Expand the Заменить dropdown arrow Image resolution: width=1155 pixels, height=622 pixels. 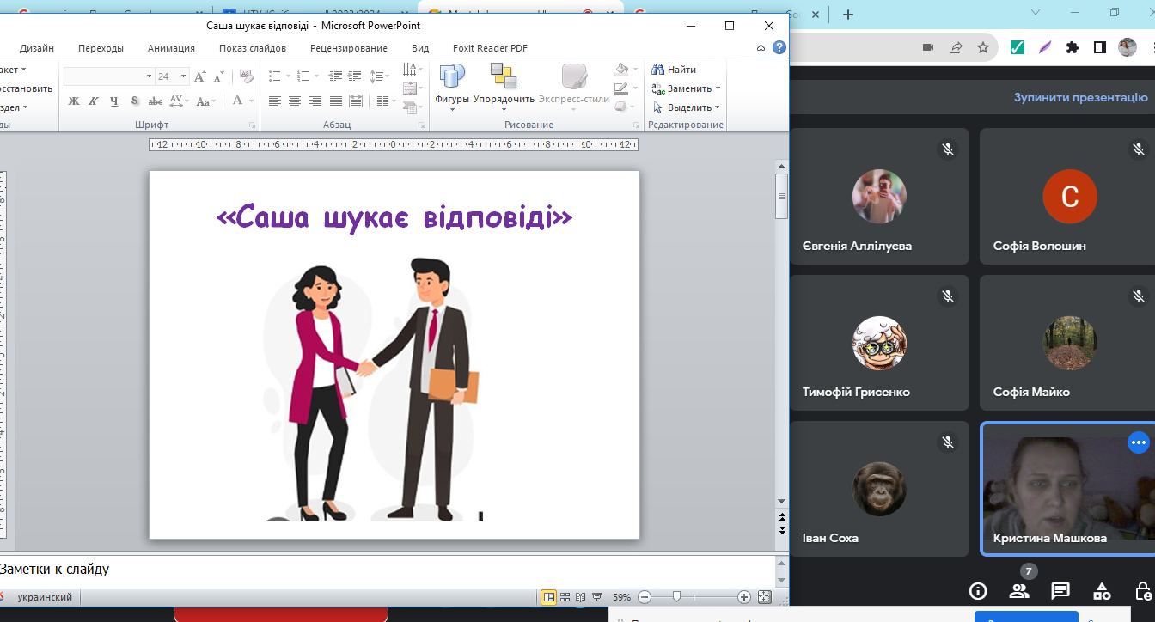tap(718, 88)
